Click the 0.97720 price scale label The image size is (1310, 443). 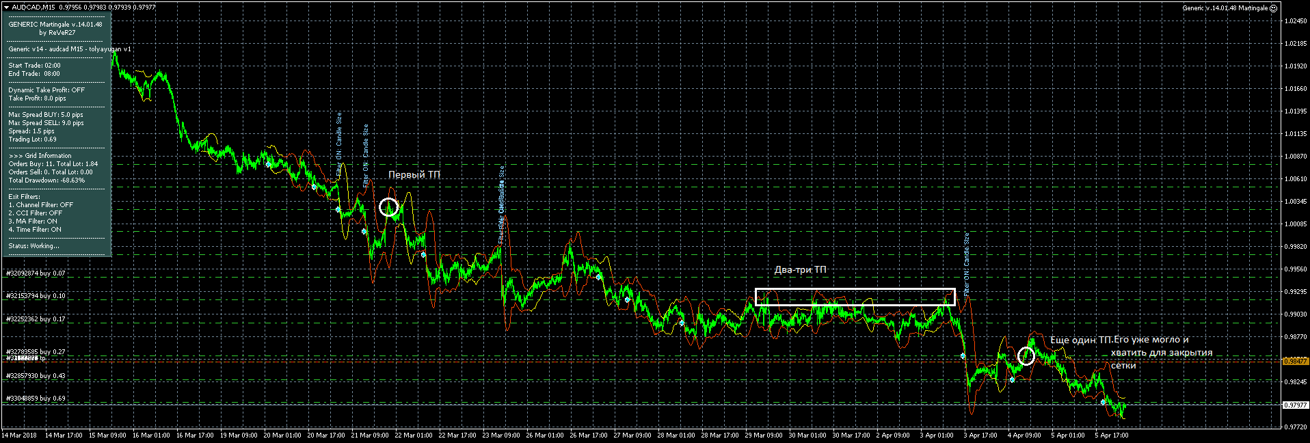click(x=1296, y=427)
